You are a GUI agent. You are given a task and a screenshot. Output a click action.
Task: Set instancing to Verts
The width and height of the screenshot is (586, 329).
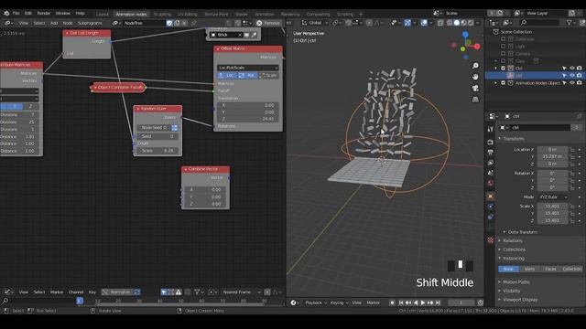pos(529,269)
